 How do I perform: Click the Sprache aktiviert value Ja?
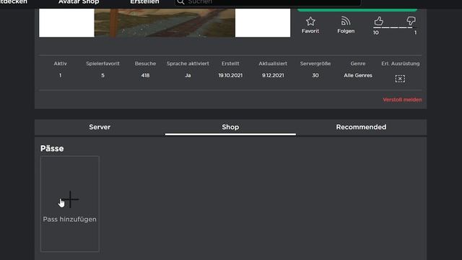click(188, 75)
